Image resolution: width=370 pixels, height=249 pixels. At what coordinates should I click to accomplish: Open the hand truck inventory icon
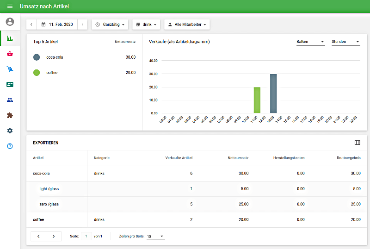[x=10, y=69]
